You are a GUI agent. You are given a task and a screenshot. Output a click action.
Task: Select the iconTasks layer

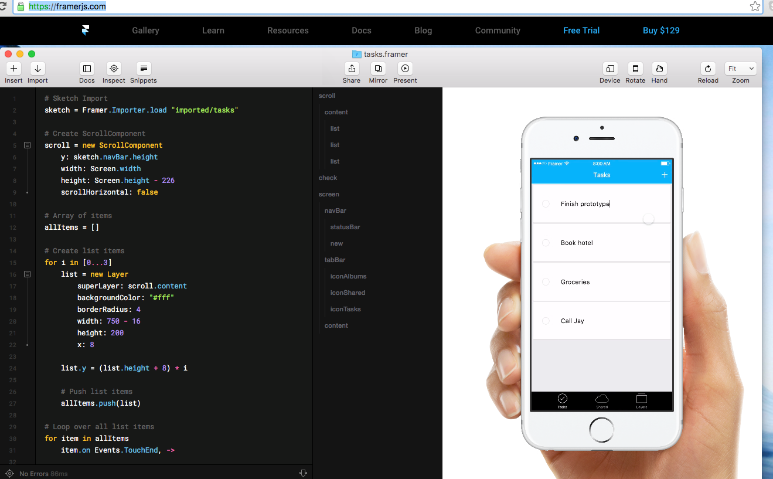pos(346,309)
